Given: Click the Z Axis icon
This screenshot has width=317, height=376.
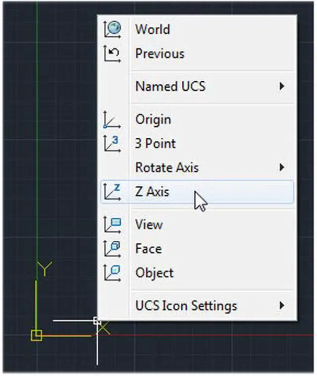Looking at the screenshot, I should pos(112,192).
